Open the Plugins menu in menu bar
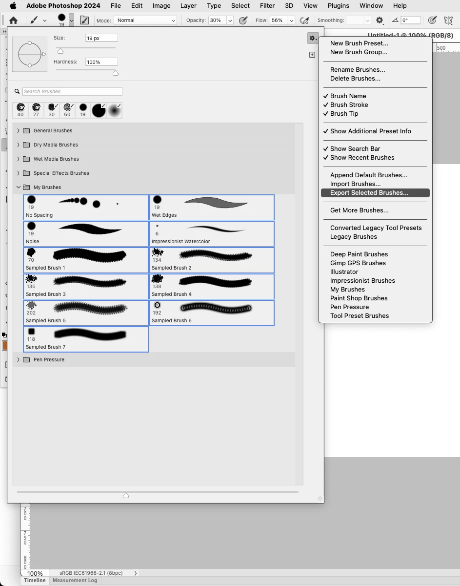The width and height of the screenshot is (460, 586). (x=339, y=6)
